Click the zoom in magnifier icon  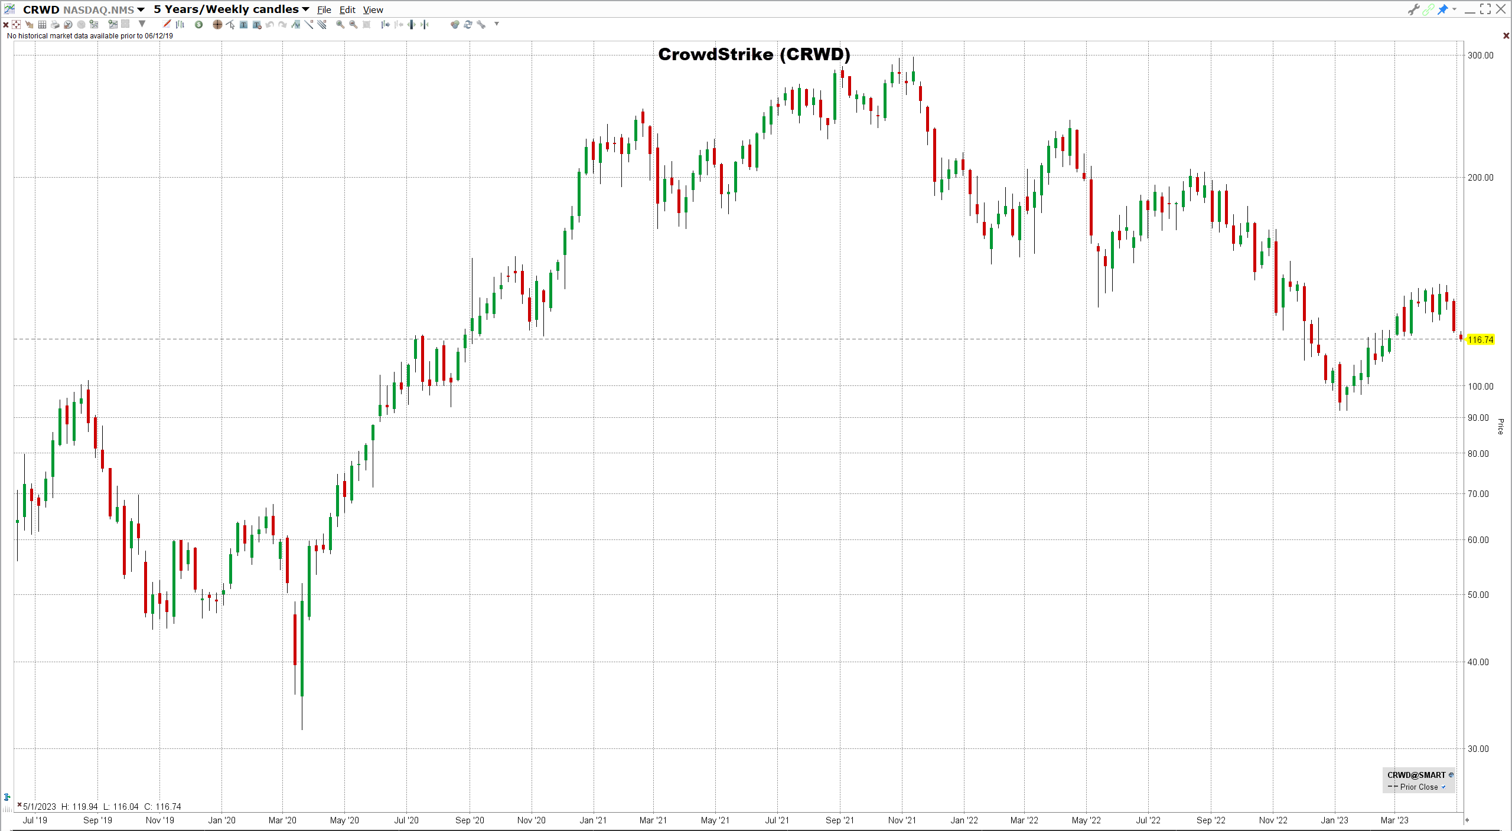point(340,24)
